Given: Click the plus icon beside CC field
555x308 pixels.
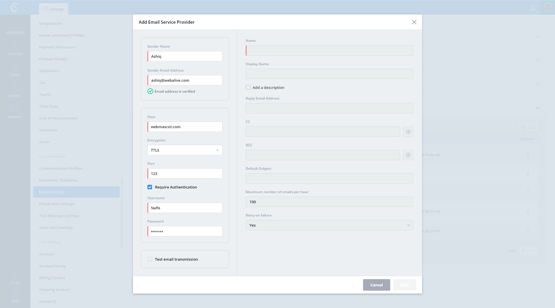Looking at the screenshot, I should point(408,132).
